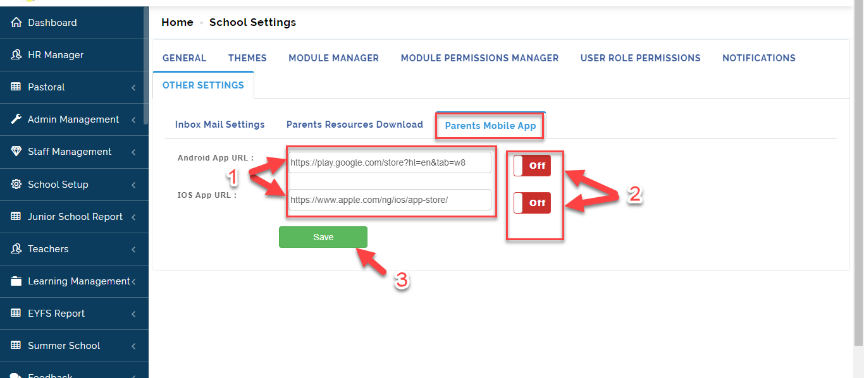Click the Admin Management wrench icon
The image size is (864, 378).
pos(16,119)
